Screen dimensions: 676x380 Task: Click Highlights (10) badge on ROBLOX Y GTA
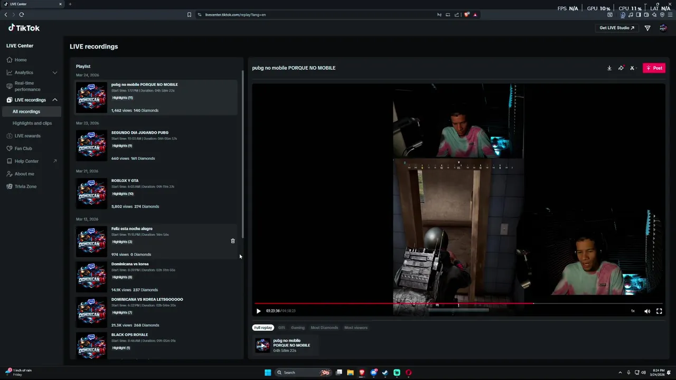pyautogui.click(x=123, y=194)
